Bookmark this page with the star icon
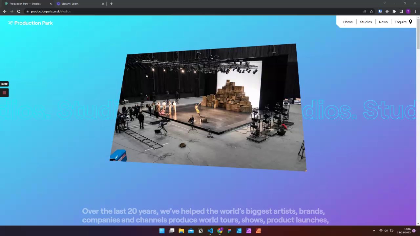 point(371,11)
